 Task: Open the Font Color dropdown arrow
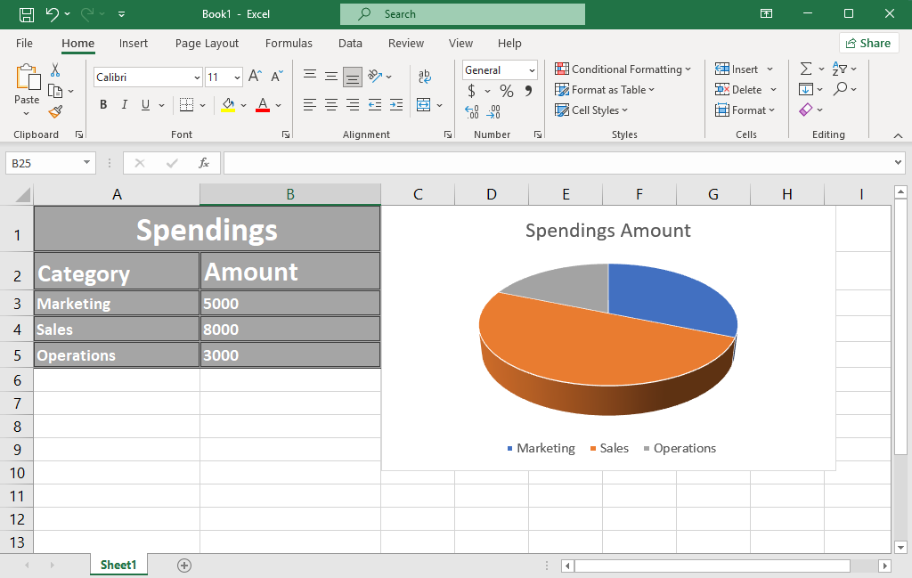[279, 105]
